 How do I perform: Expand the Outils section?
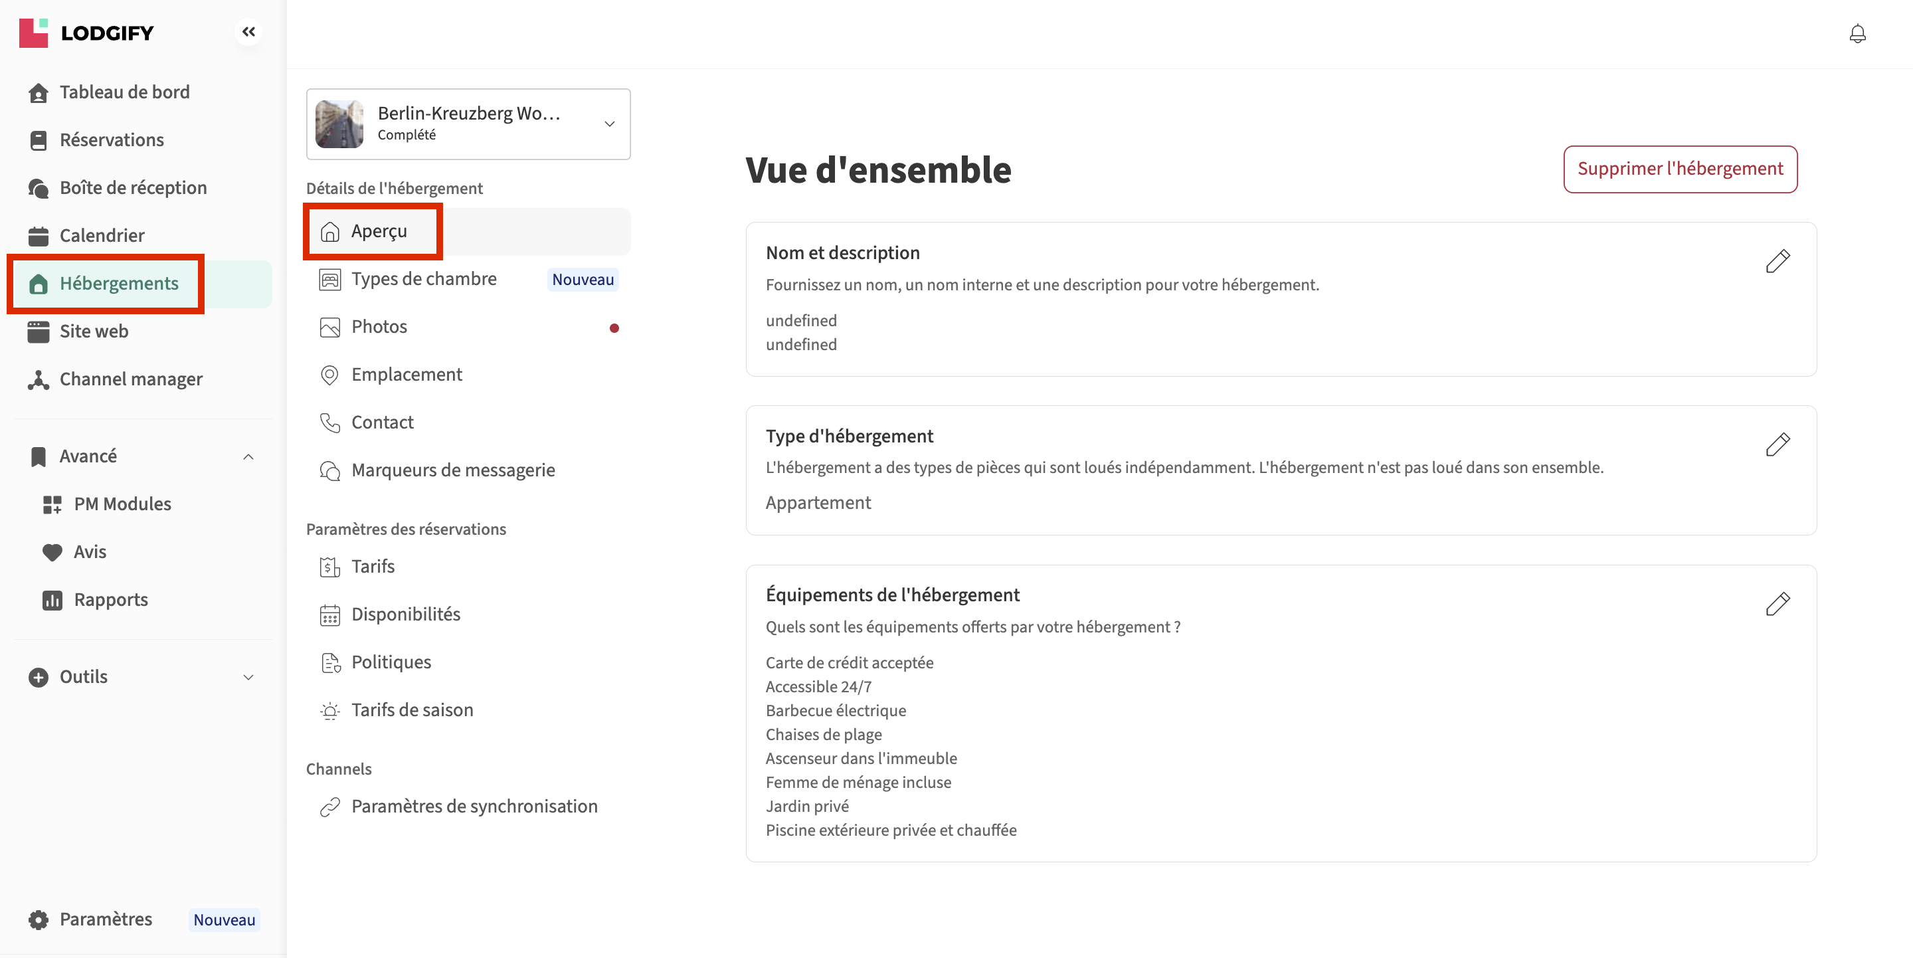248,677
